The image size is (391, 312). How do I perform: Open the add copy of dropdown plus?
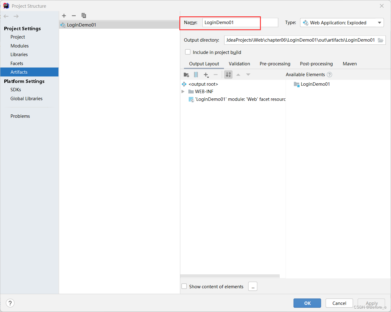(x=206, y=75)
